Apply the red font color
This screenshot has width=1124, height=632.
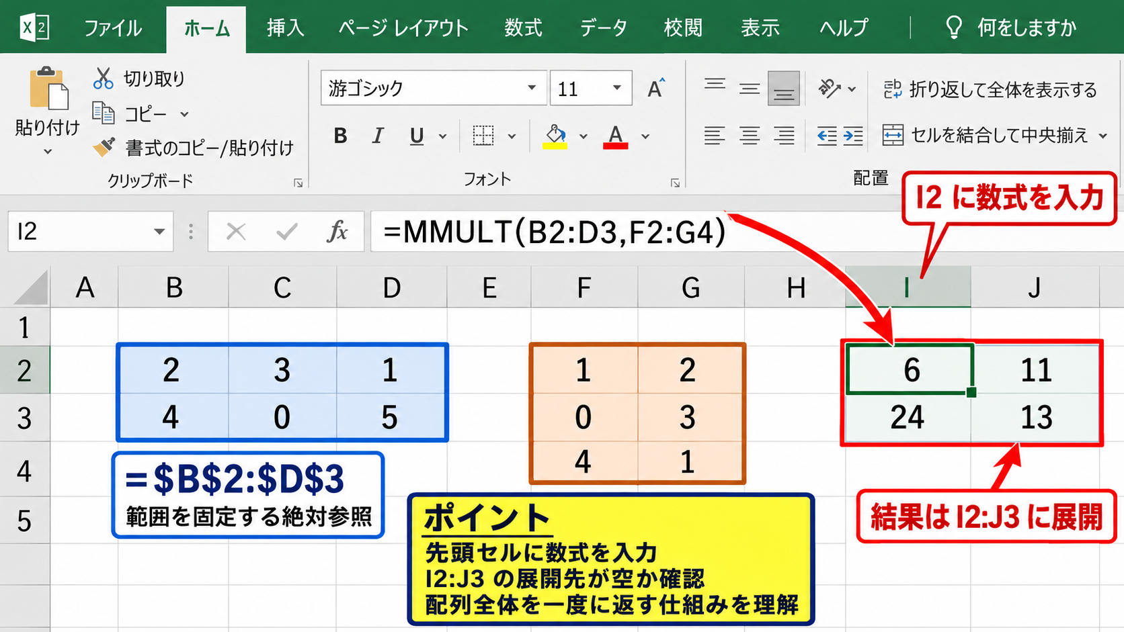(615, 136)
